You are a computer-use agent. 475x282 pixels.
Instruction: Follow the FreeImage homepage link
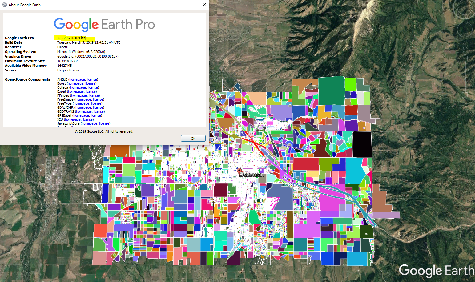point(83,99)
